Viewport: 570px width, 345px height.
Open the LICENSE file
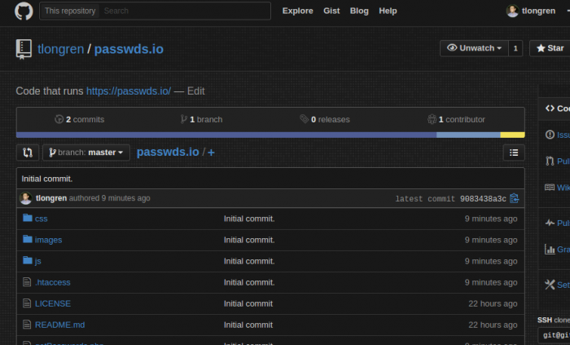(x=53, y=303)
